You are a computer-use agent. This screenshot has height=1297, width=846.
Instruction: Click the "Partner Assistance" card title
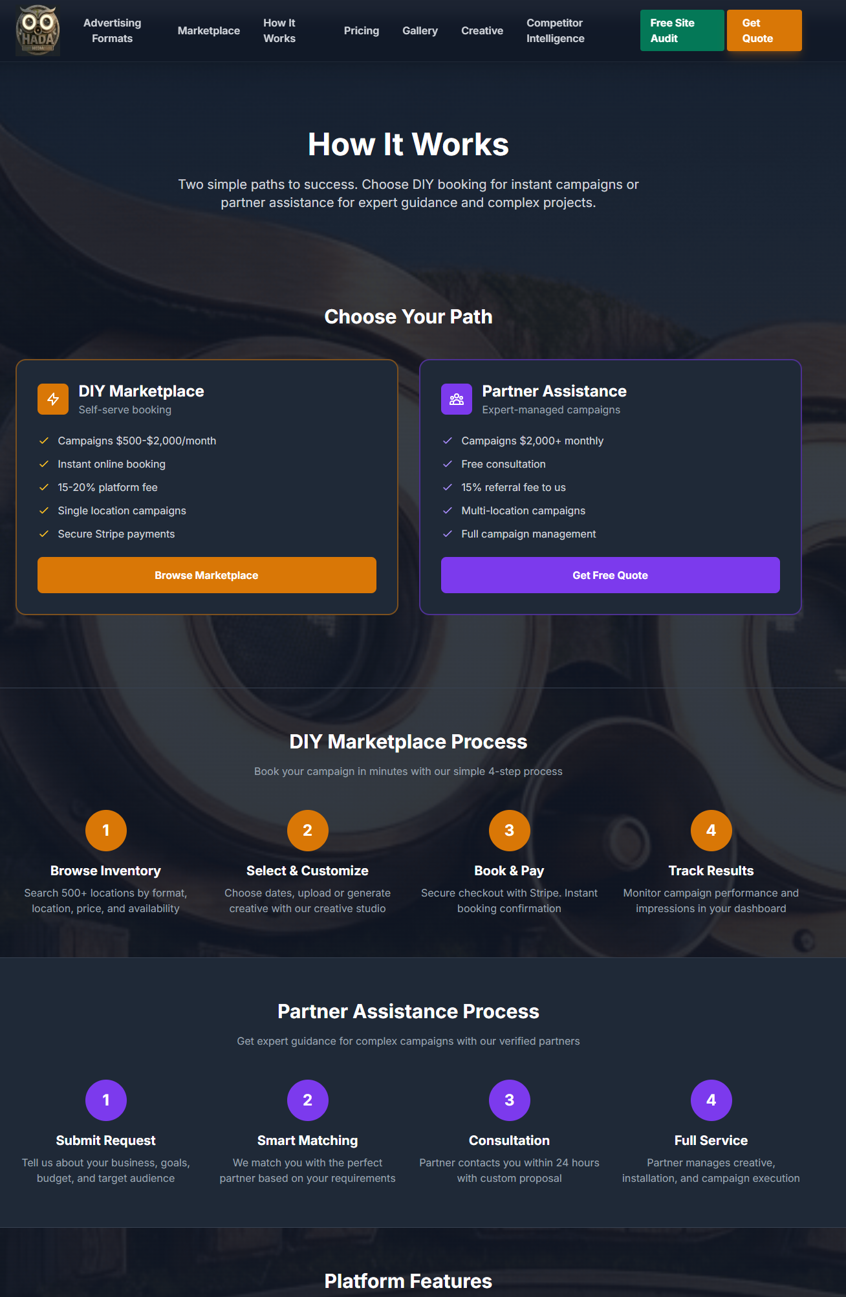point(554,391)
